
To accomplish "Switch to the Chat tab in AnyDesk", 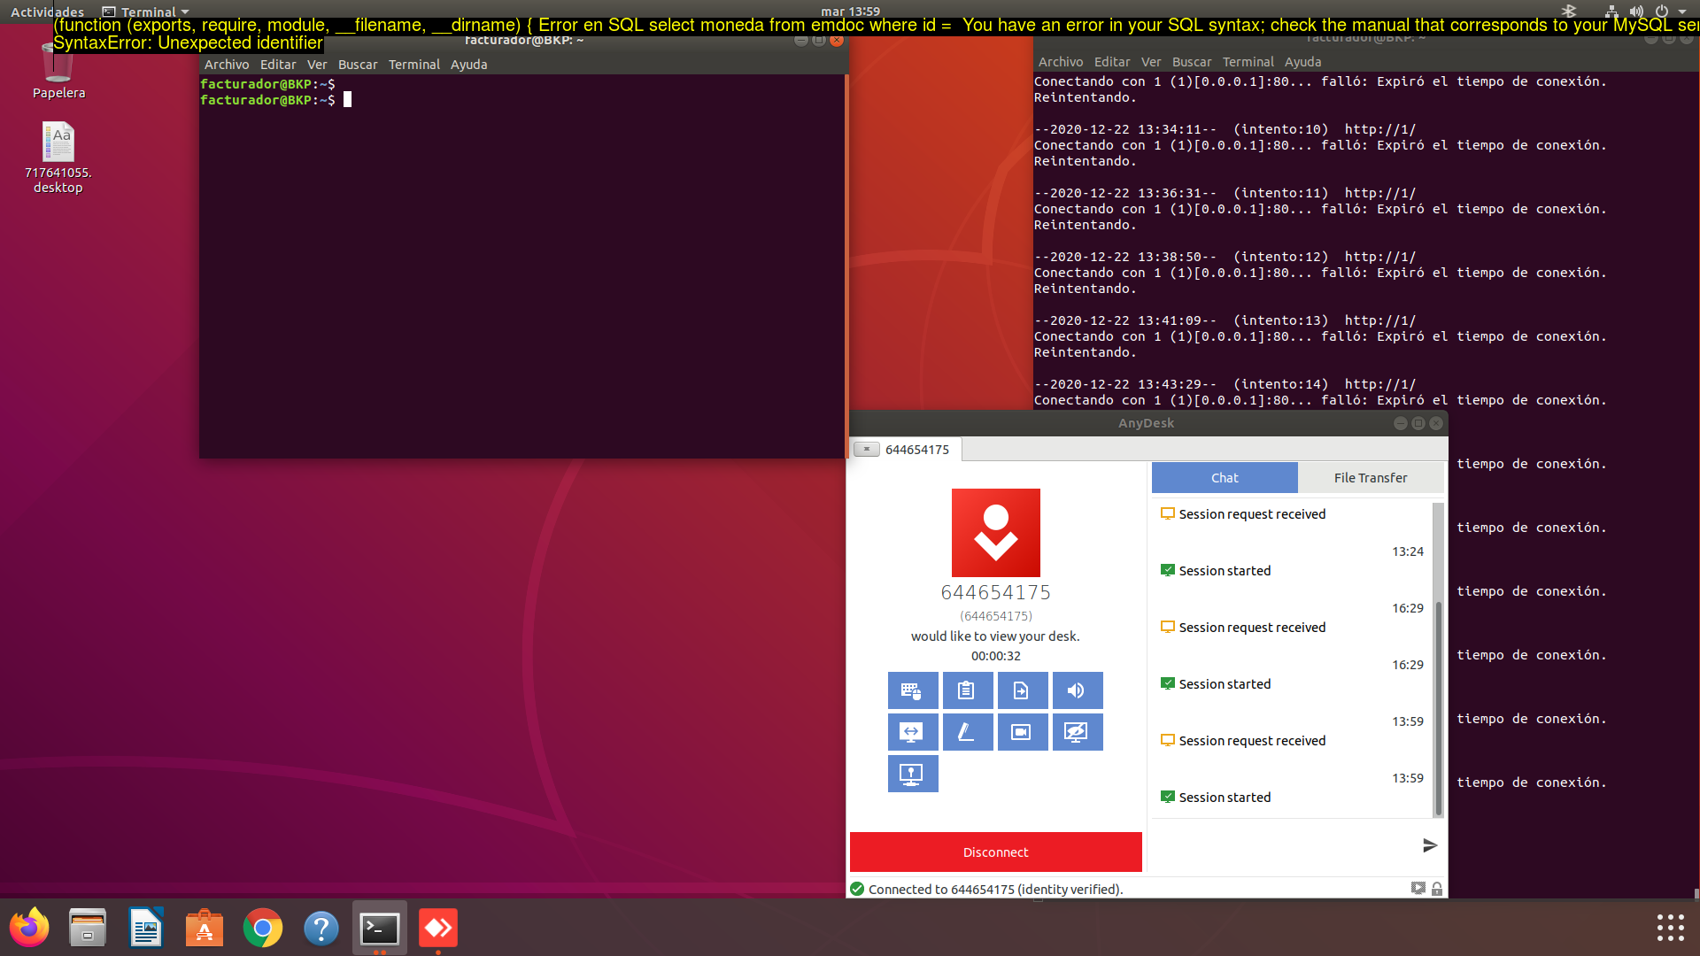I will pos(1225,477).
